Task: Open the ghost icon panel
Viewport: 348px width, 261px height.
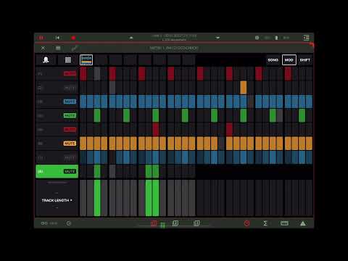Action: [x=46, y=59]
